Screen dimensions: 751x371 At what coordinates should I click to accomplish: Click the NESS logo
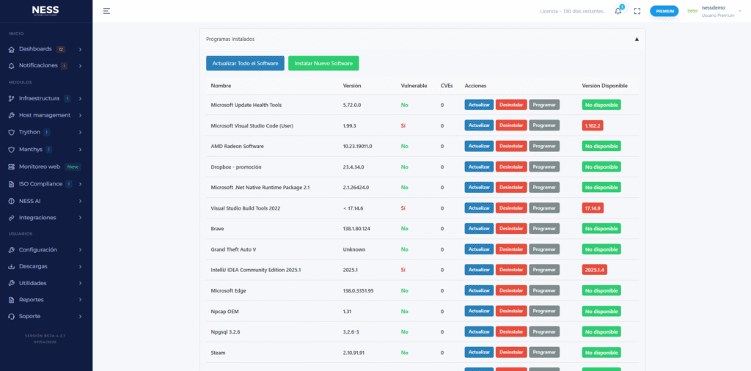click(45, 11)
